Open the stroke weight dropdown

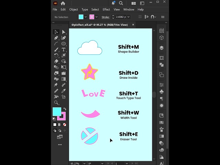click(x=128, y=17)
